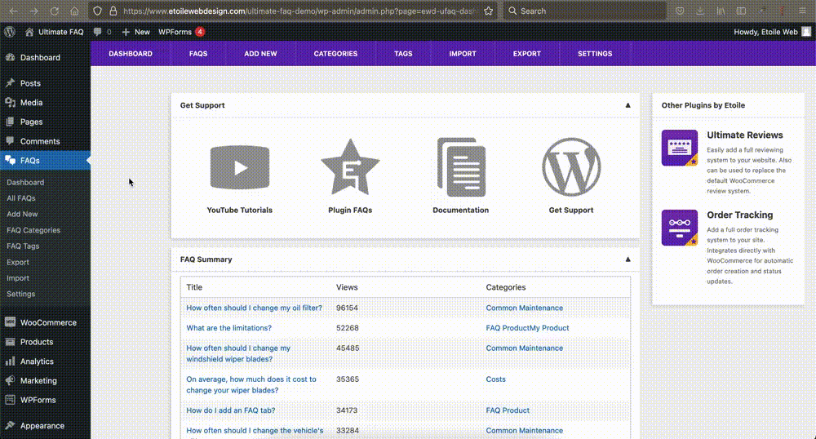The width and height of the screenshot is (816, 439).
Task: Open the Pocket icon in browser toolbar
Action: [680, 11]
